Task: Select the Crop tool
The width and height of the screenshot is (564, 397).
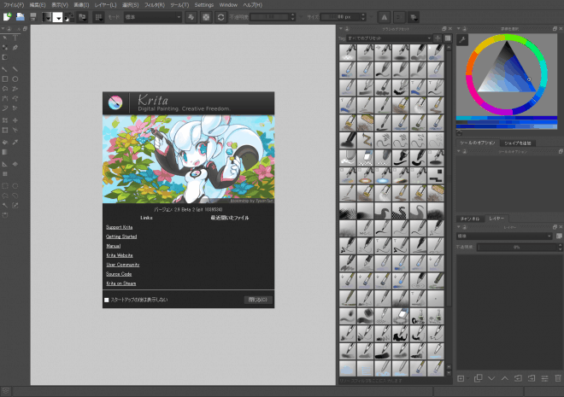Action: tap(5, 130)
